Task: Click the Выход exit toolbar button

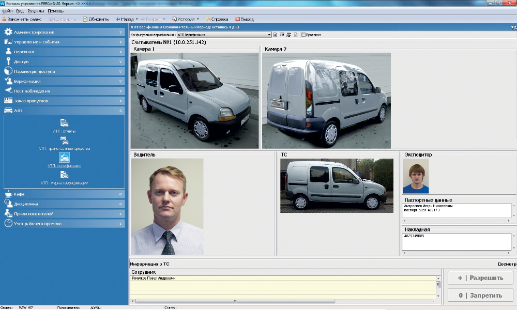Action: 245,19
